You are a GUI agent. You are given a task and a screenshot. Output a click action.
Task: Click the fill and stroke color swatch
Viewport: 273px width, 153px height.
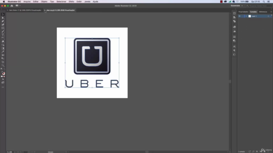pos(3,73)
